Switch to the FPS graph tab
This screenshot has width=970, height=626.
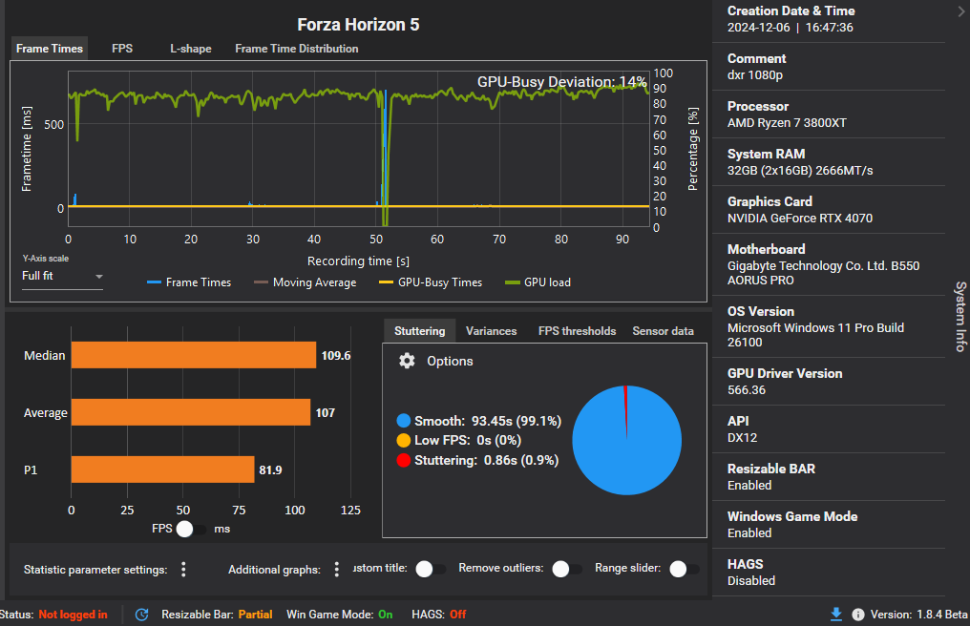pos(122,49)
